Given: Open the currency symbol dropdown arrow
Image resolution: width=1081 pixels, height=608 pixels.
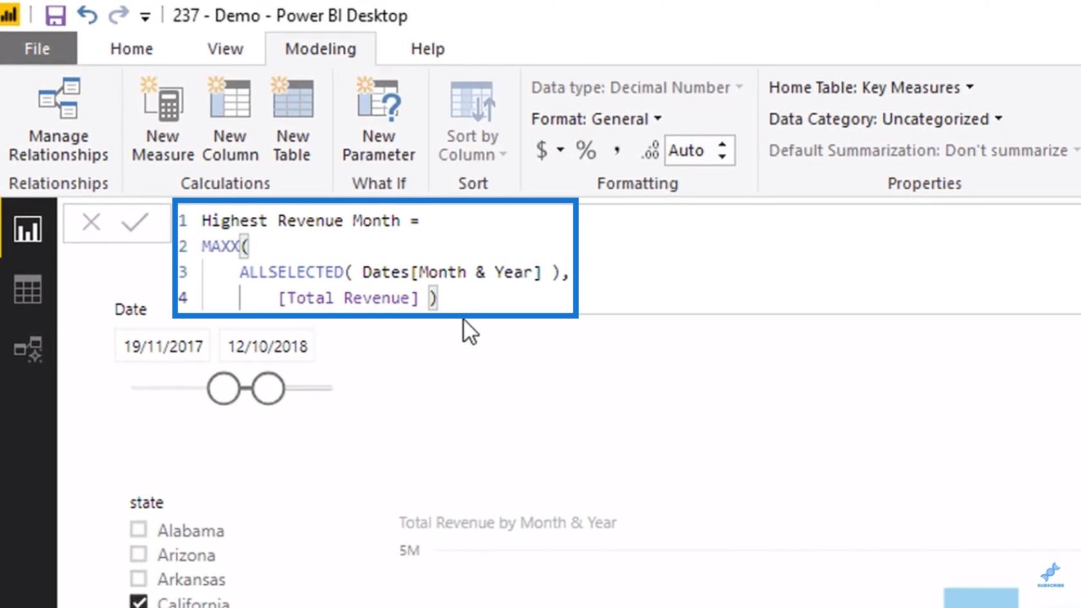Looking at the screenshot, I should click(x=560, y=151).
